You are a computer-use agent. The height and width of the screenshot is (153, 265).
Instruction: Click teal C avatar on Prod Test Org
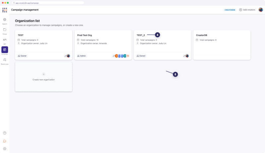pyautogui.click(x=125, y=56)
